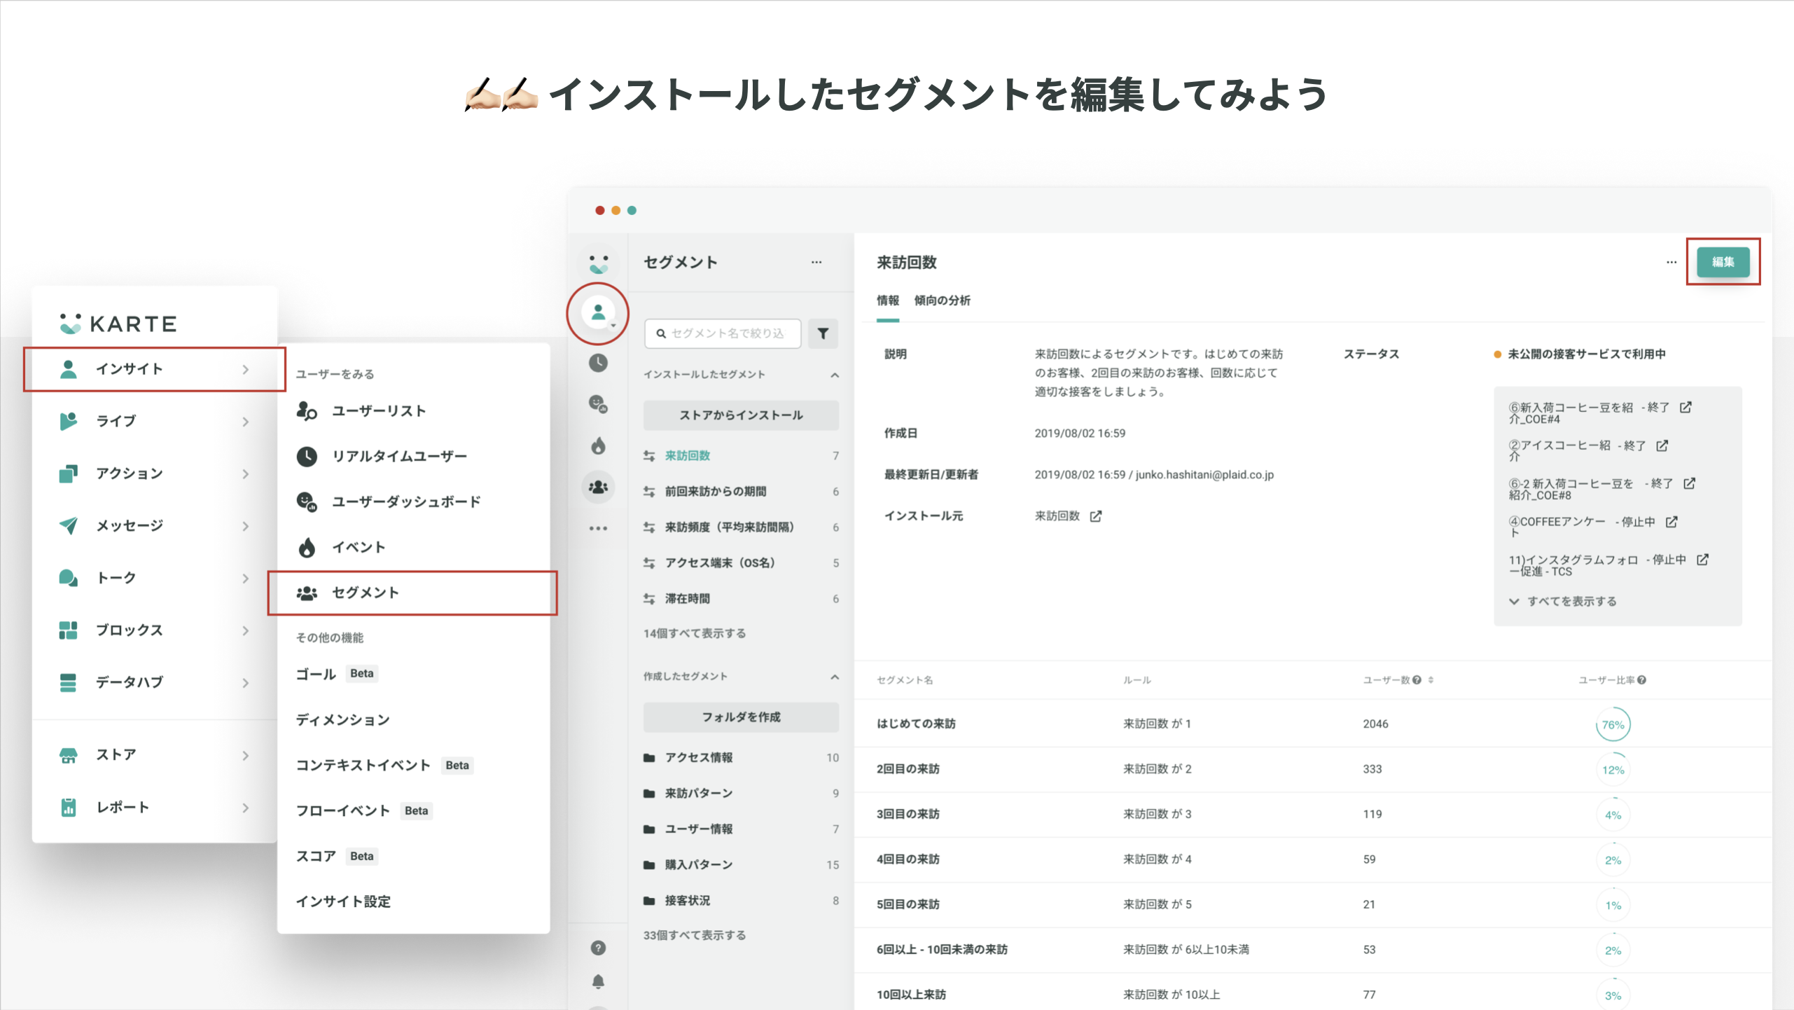Open external link for 11)インスタグラムフォロー促進
1794x1010 pixels.
[1703, 560]
